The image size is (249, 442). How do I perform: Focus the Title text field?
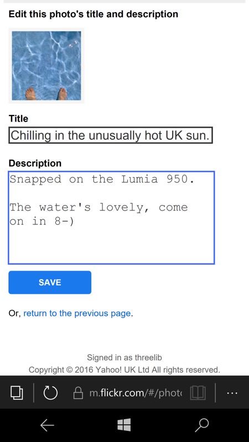tap(110, 135)
